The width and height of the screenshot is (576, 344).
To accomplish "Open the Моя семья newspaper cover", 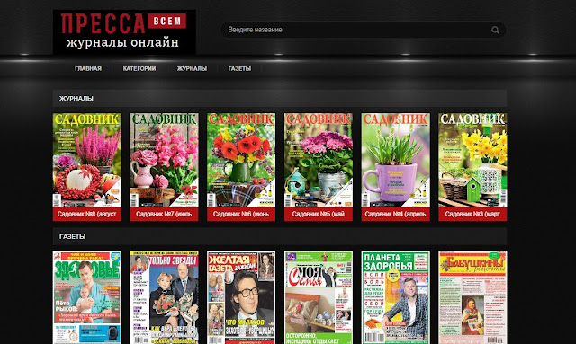I will pos(318,297).
